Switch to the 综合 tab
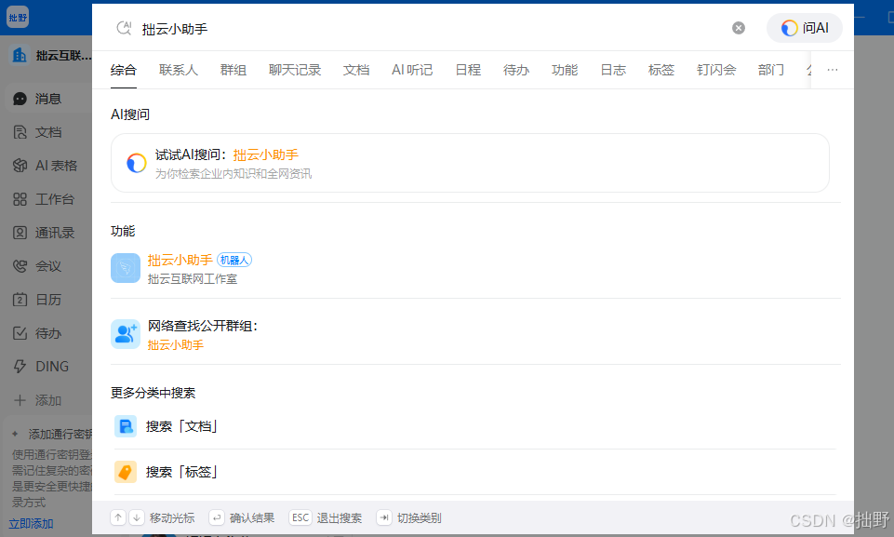The height and width of the screenshot is (537, 894). pos(124,70)
